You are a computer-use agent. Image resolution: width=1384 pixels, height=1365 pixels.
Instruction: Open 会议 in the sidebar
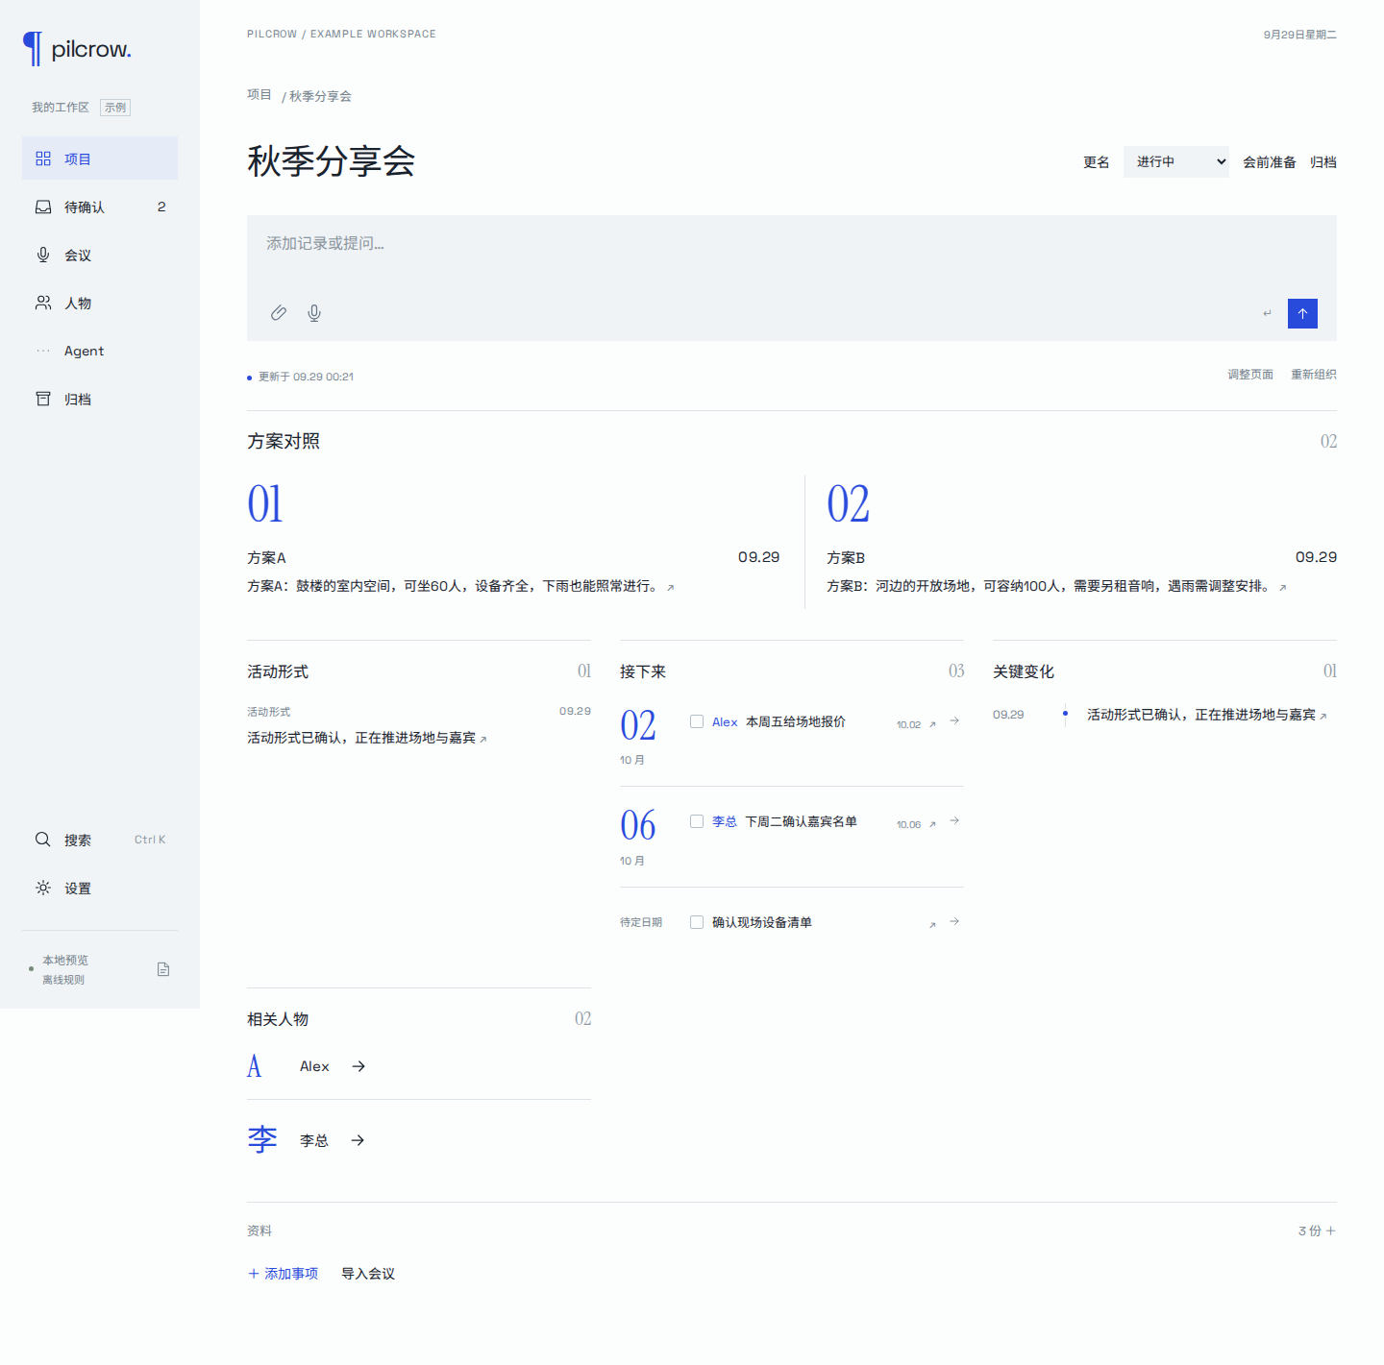click(x=100, y=255)
